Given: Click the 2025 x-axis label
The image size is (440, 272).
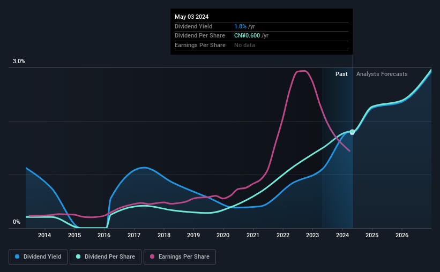Looking at the screenshot, I should click(372, 235).
